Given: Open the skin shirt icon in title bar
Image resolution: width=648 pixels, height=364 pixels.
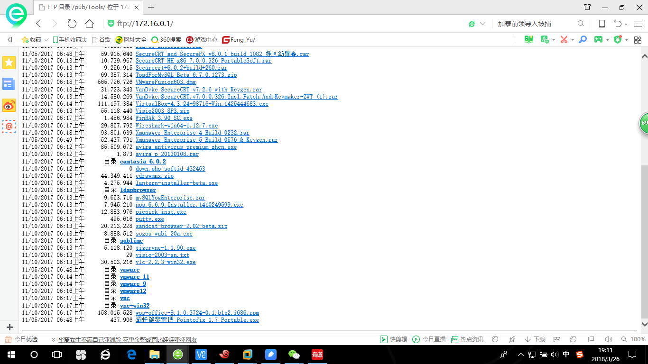Looking at the screenshot, I should click(x=587, y=7).
